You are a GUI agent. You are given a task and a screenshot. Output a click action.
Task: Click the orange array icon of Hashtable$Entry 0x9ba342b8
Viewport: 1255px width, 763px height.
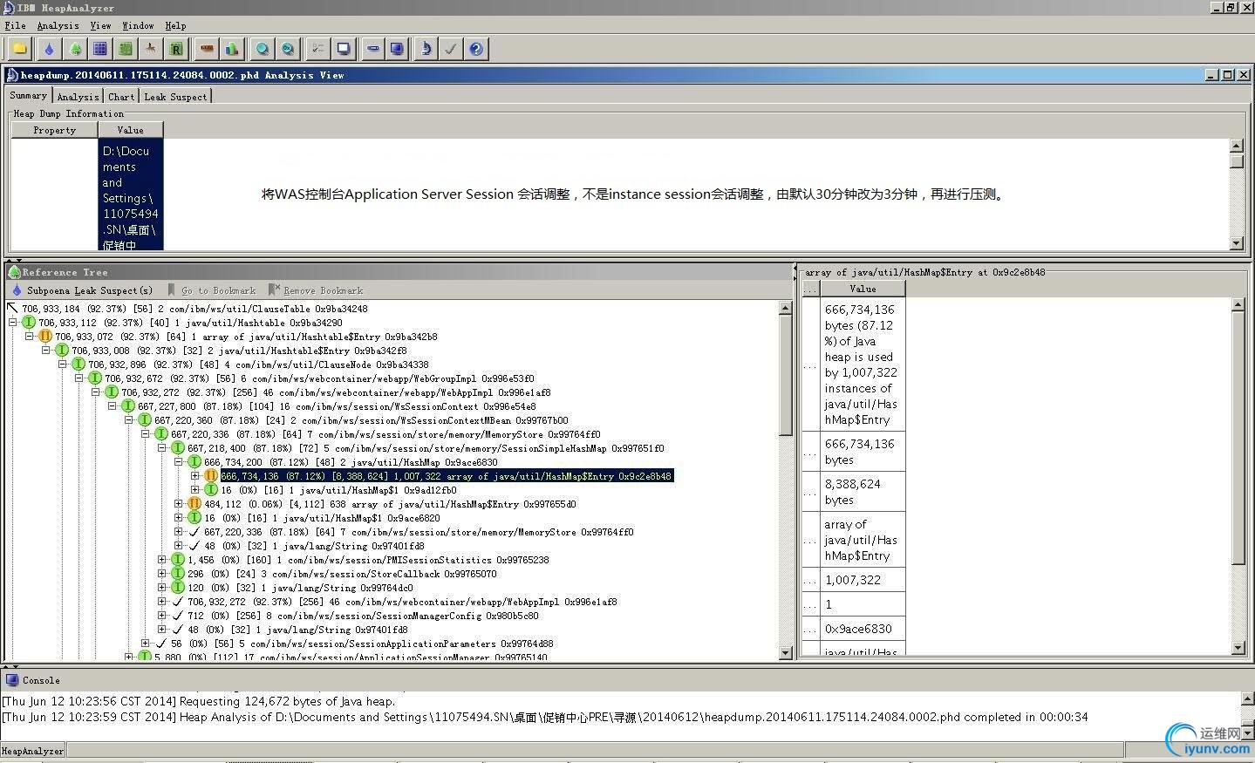(44, 337)
